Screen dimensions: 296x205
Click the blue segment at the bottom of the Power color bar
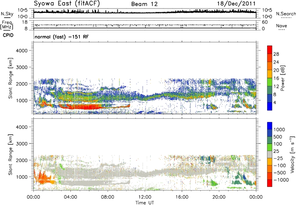pyautogui.click(x=270, y=106)
